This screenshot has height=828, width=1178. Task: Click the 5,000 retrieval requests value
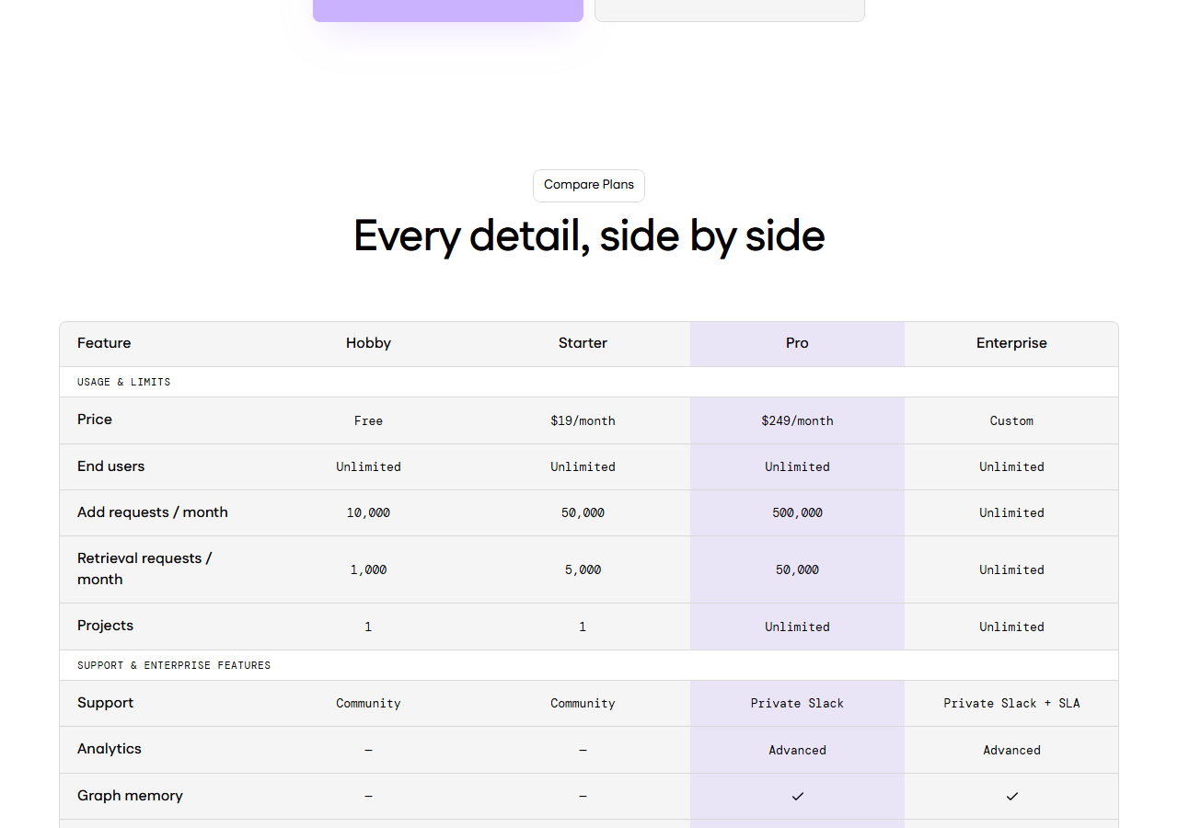coord(583,569)
